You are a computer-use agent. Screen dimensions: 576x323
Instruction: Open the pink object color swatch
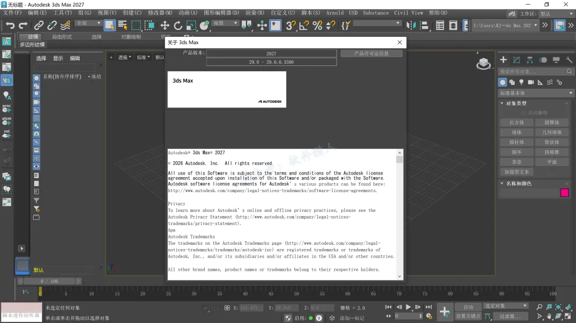click(x=565, y=193)
